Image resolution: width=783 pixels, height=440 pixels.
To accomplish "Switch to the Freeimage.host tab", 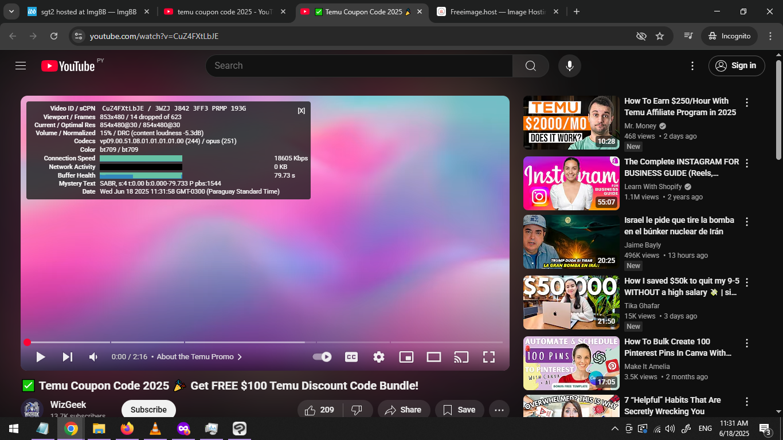I will (x=498, y=12).
